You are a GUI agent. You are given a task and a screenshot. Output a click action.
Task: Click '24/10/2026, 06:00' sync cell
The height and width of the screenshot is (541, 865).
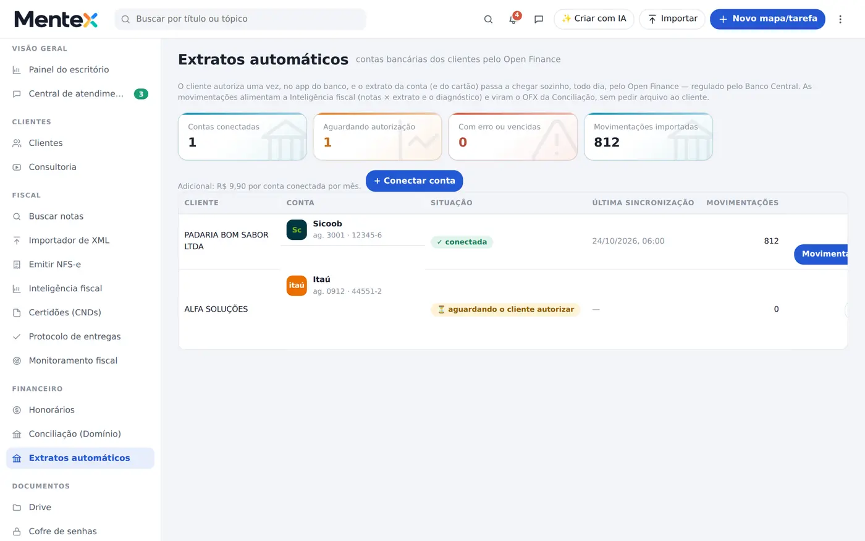(x=628, y=241)
